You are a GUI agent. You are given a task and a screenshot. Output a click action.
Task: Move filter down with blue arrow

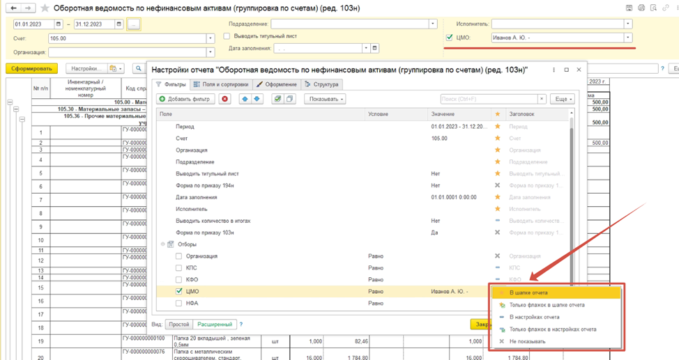click(257, 99)
